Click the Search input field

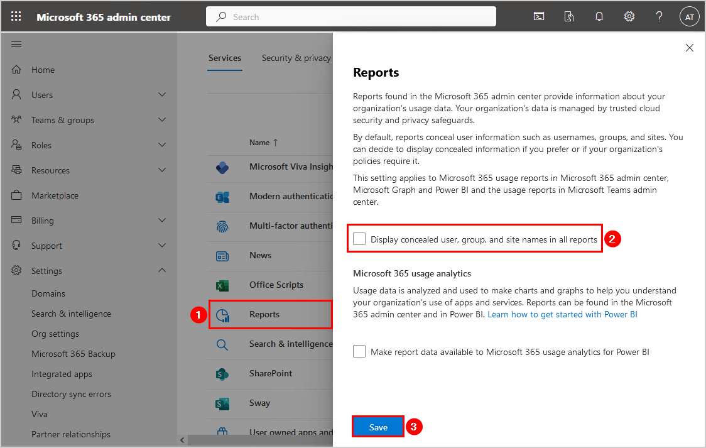tap(350, 17)
